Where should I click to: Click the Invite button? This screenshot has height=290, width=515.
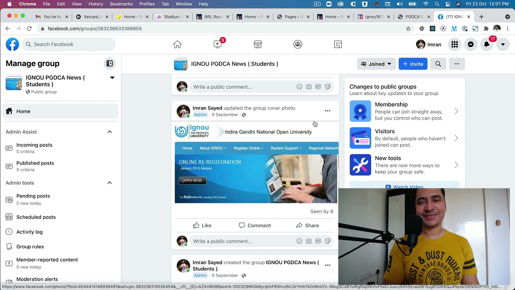(413, 64)
